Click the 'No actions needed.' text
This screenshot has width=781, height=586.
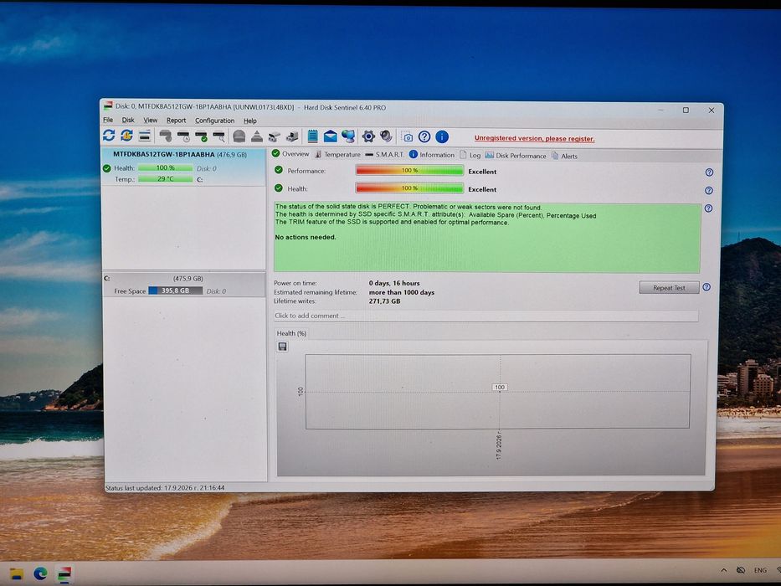click(x=306, y=237)
